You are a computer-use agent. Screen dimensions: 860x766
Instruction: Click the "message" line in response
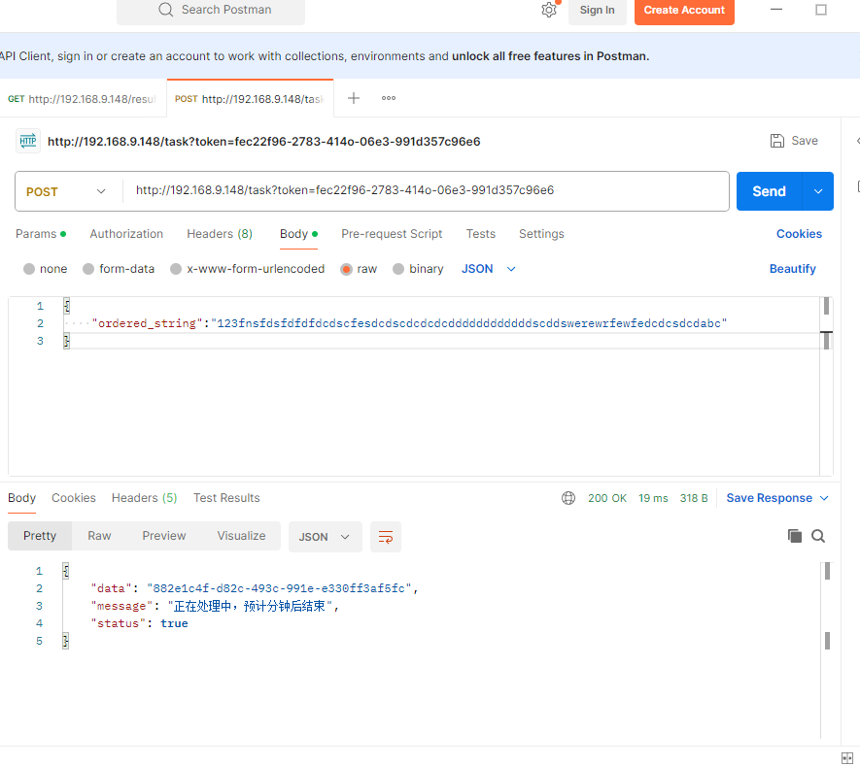(x=215, y=606)
